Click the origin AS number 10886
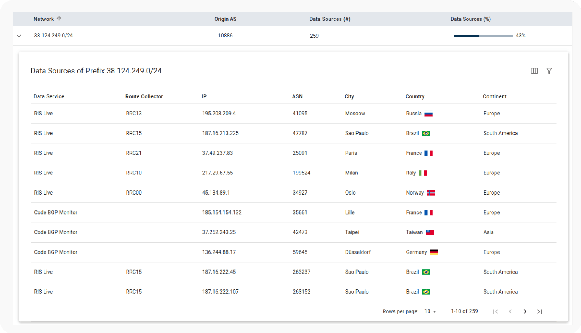 (225, 36)
